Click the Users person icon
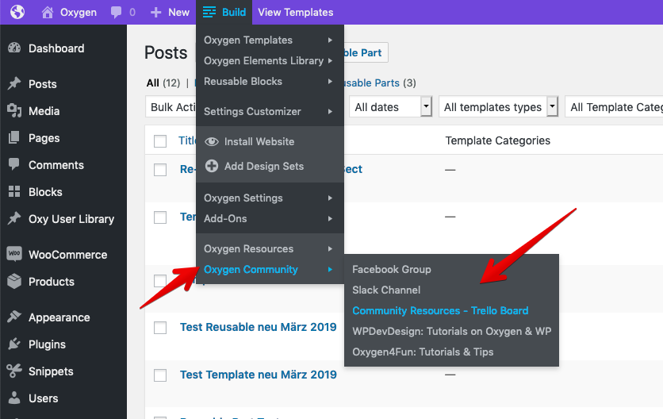663x419 pixels. (14, 398)
